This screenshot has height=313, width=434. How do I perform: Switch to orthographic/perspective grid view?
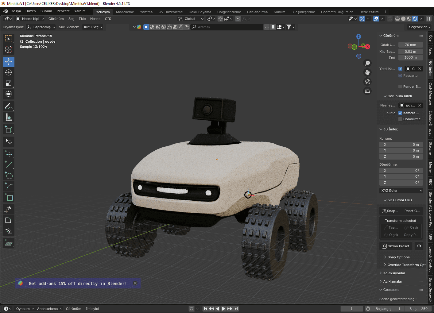click(x=367, y=91)
